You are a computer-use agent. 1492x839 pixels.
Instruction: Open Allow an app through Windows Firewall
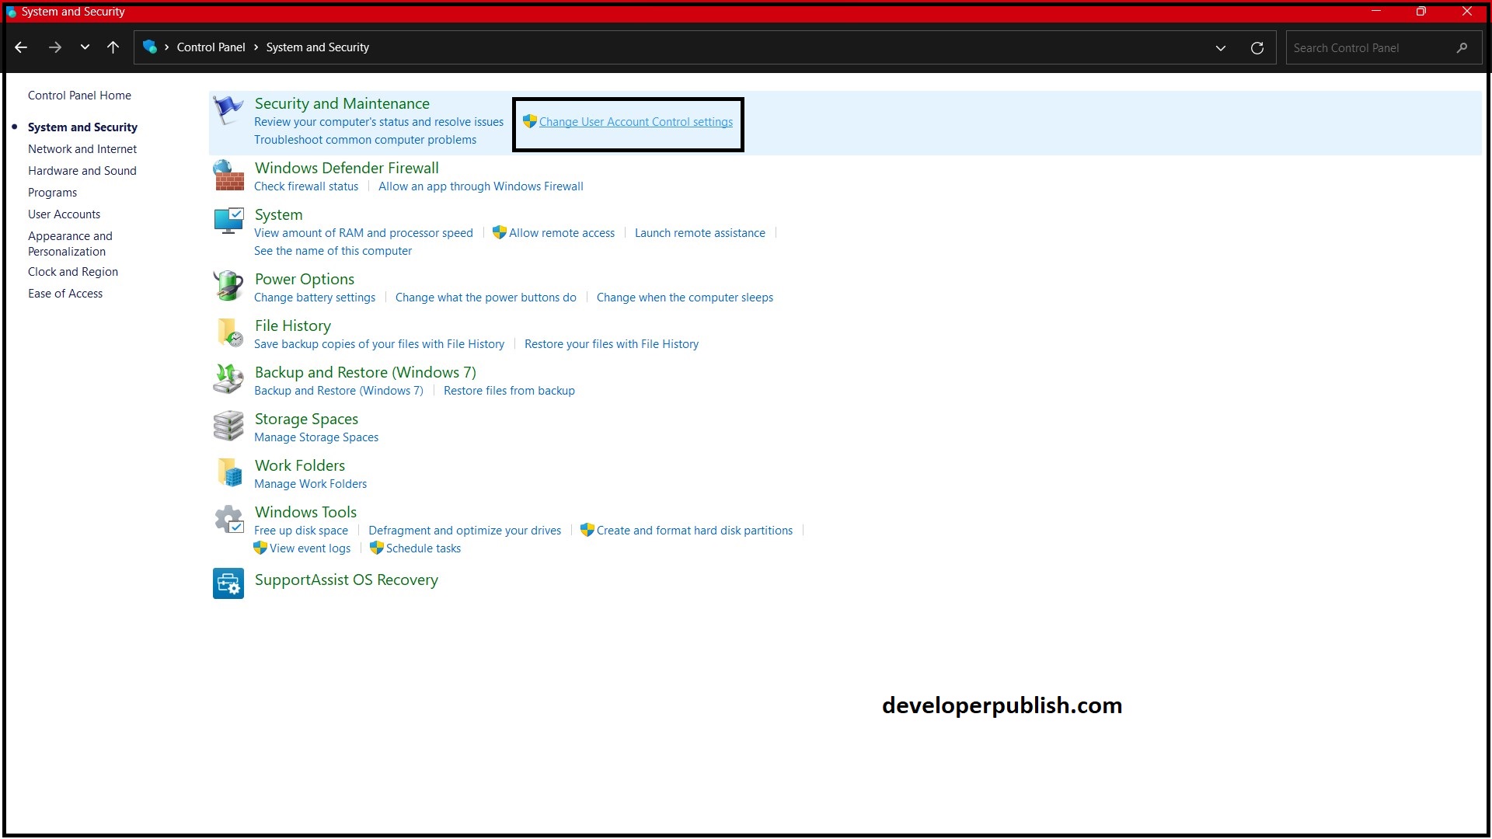[481, 186]
